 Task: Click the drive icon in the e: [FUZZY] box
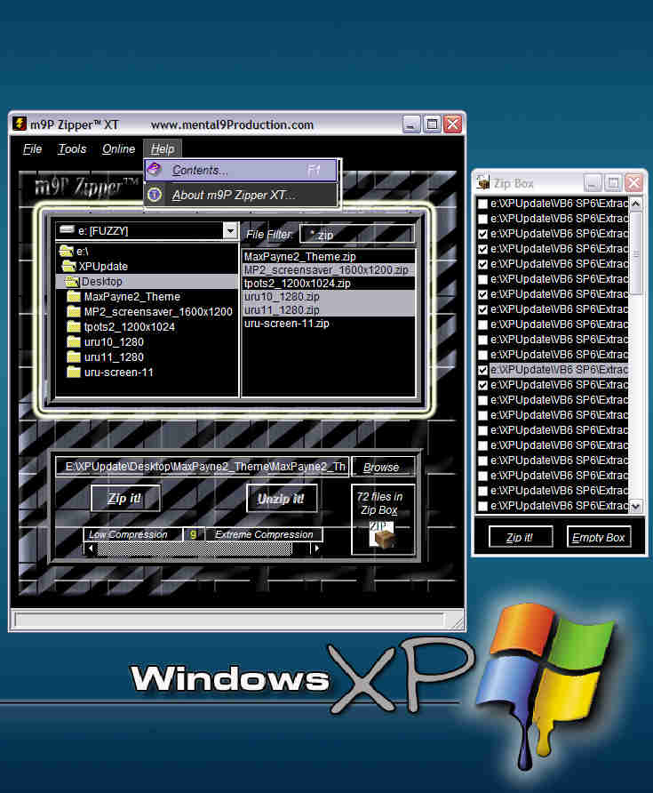click(67, 230)
